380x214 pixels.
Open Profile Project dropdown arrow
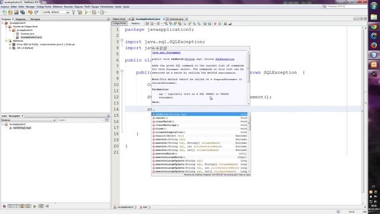point(106,12)
